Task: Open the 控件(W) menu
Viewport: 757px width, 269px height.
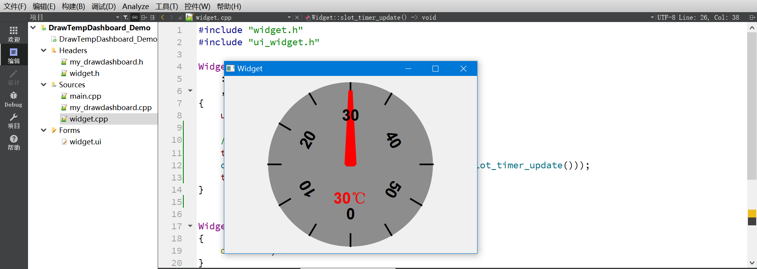Action: (x=197, y=6)
